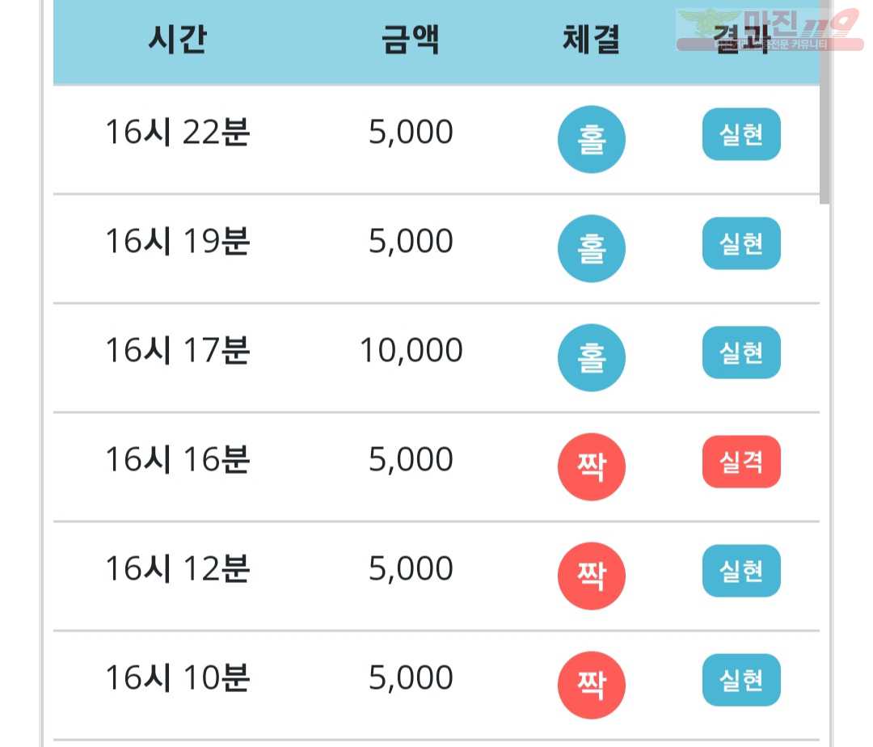Click the 홀 circle in 16시 17분 row

(x=591, y=357)
